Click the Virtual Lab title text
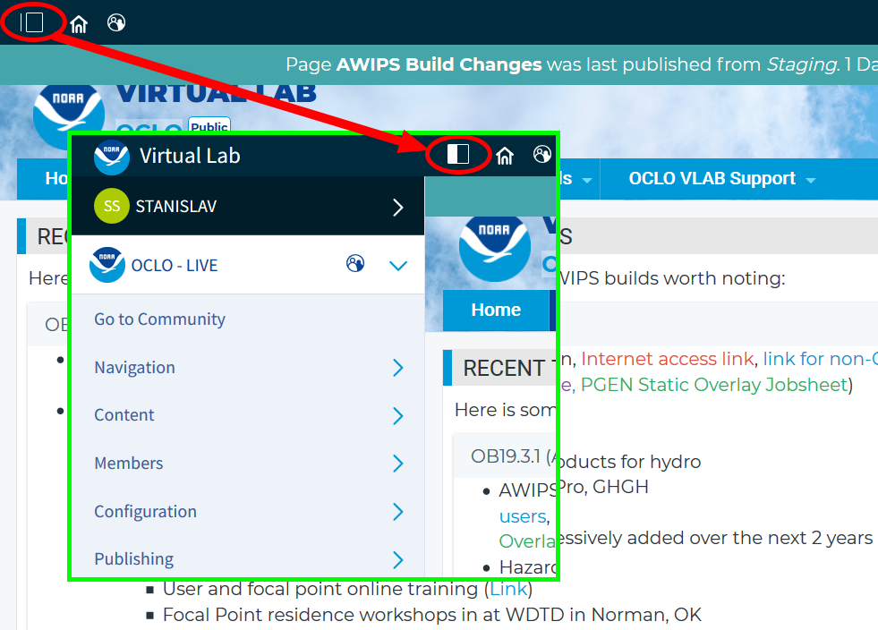This screenshot has height=630, width=878. coord(190,156)
